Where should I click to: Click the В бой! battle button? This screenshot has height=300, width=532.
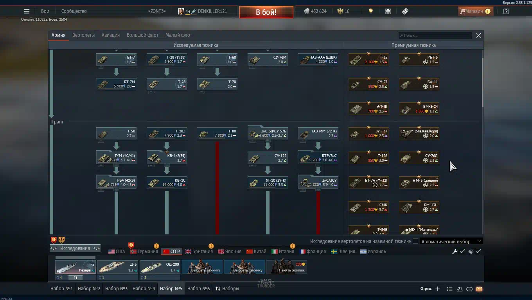click(266, 12)
